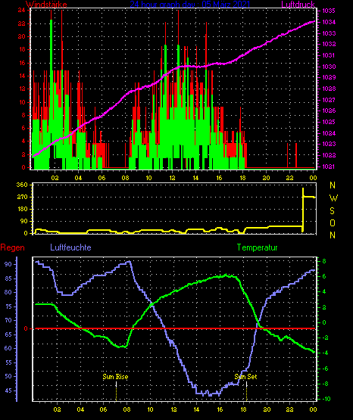The width and height of the screenshot is (353, 420).
Task: Click the 1021 value on pressure axis
Action: 329,166
